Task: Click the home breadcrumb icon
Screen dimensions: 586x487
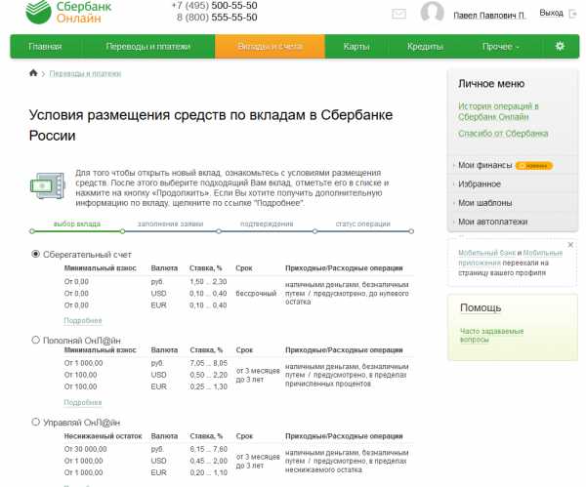Action: tap(33, 73)
